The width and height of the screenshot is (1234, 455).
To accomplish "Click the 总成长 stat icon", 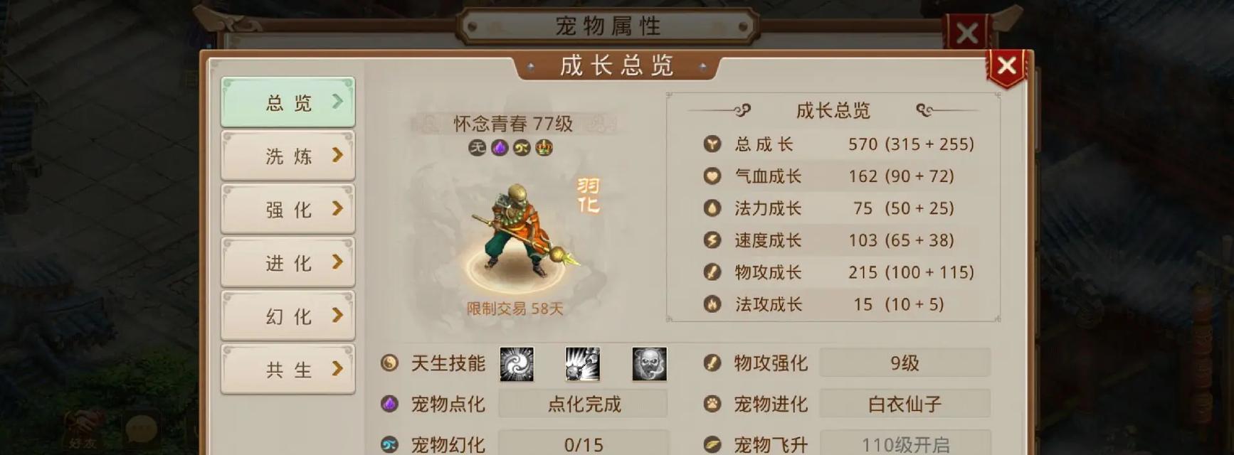I will click(x=712, y=144).
